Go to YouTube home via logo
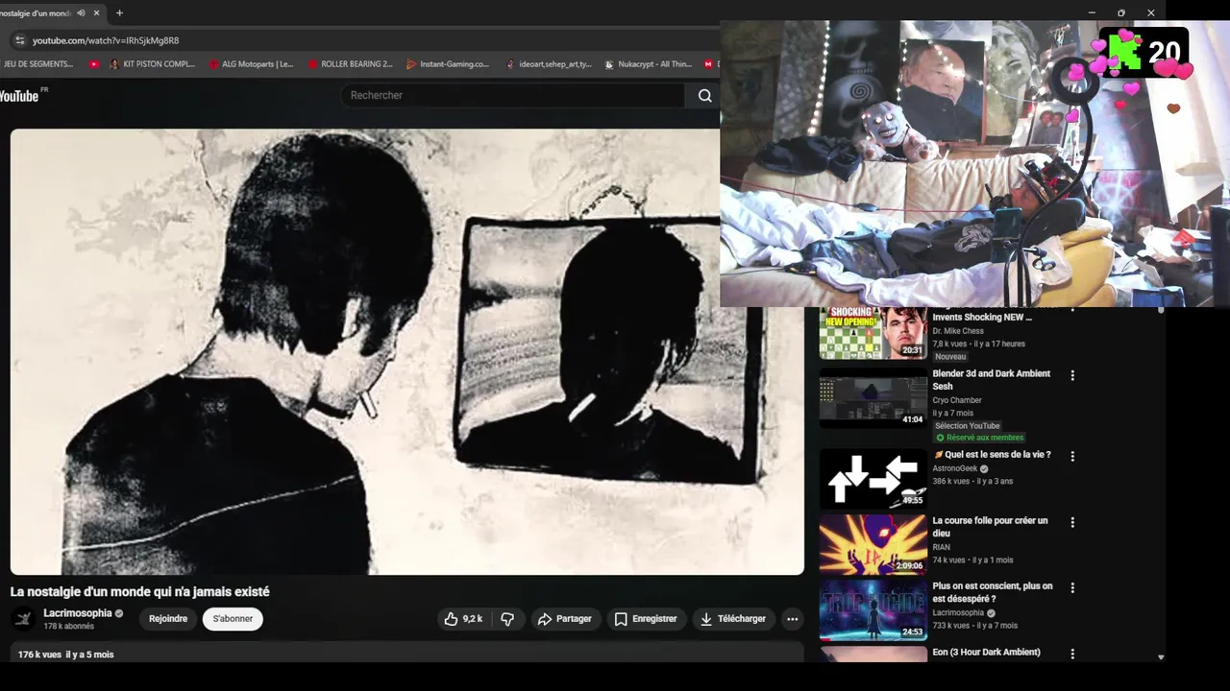 tap(21, 95)
